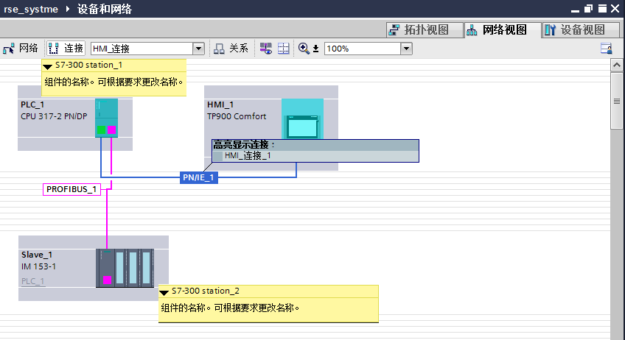Select the Slave_1 IM 153-1 module icon
Viewport: 625px width, 340px height.
(125, 268)
